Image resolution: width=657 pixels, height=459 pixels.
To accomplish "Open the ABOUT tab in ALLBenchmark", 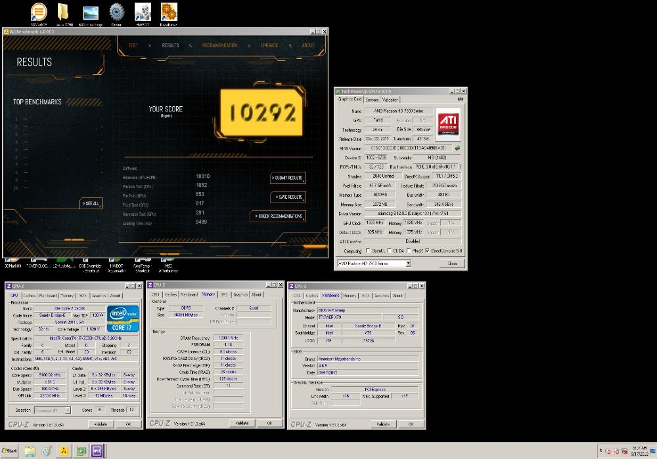I will tap(308, 45).
